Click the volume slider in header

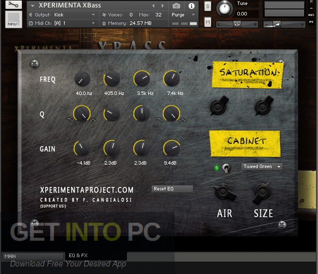point(284,24)
